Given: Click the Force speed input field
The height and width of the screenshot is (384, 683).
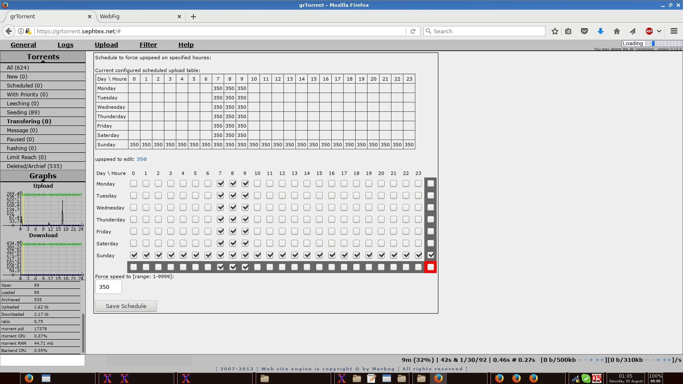Looking at the screenshot, I should (x=108, y=287).
